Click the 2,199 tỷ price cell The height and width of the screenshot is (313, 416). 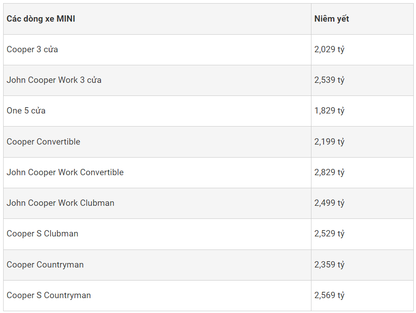click(329, 142)
